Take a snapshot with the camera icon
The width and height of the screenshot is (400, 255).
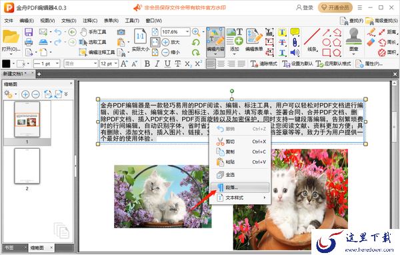[121, 32]
